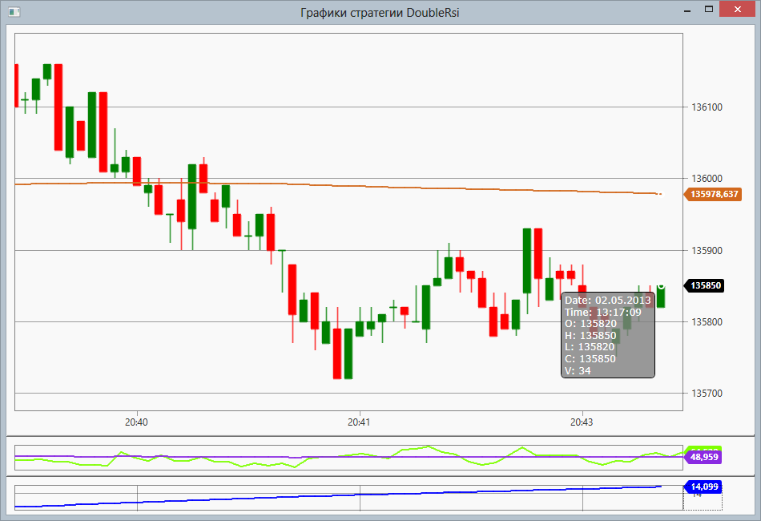The width and height of the screenshot is (761, 521).
Task: Select the 20:41 time axis label
Action: tap(359, 422)
